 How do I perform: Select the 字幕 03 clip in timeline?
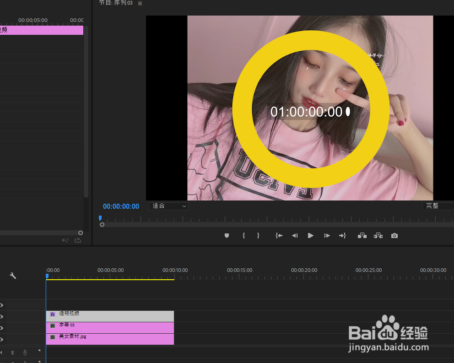click(x=110, y=328)
